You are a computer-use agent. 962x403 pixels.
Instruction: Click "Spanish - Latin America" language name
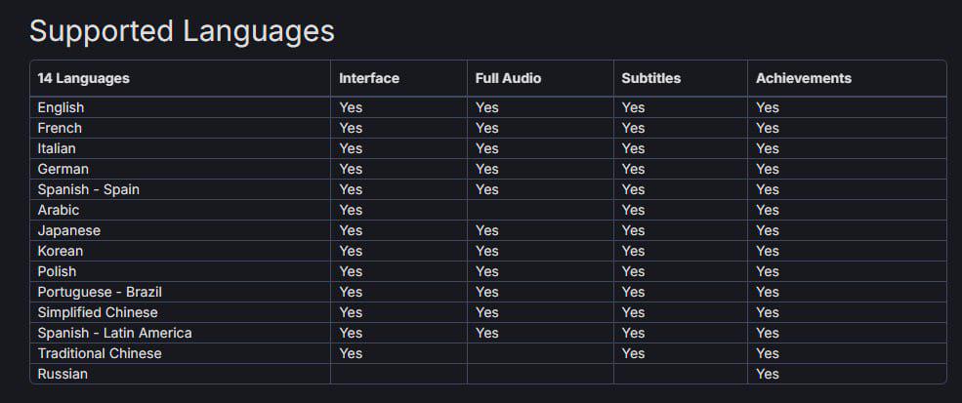tap(114, 333)
